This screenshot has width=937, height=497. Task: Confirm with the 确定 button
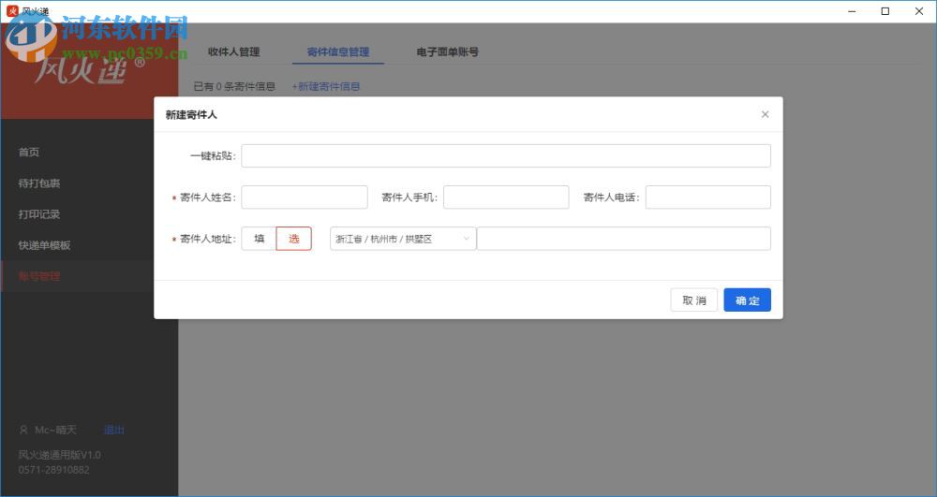pyautogui.click(x=747, y=300)
